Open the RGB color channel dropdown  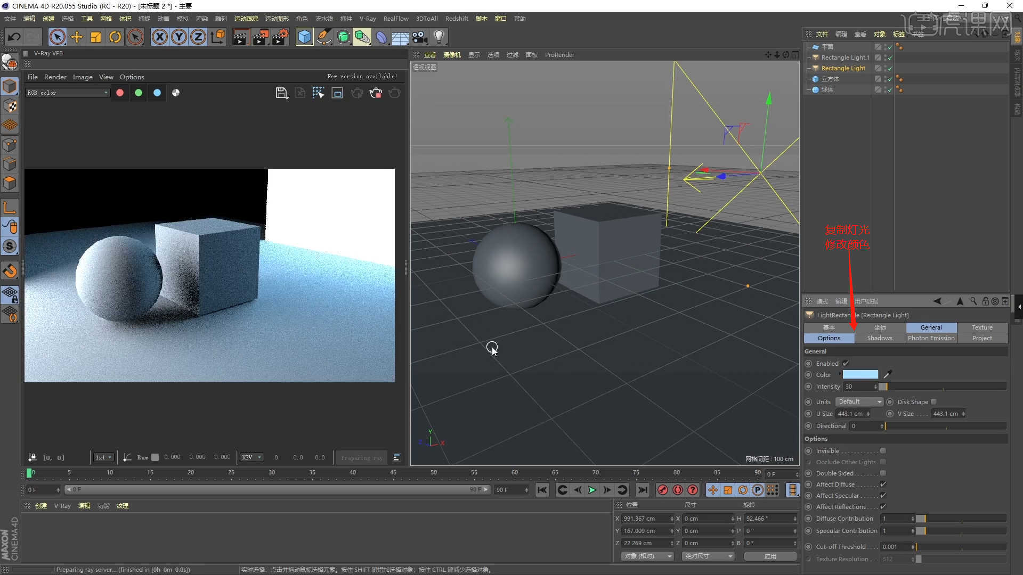tap(68, 93)
